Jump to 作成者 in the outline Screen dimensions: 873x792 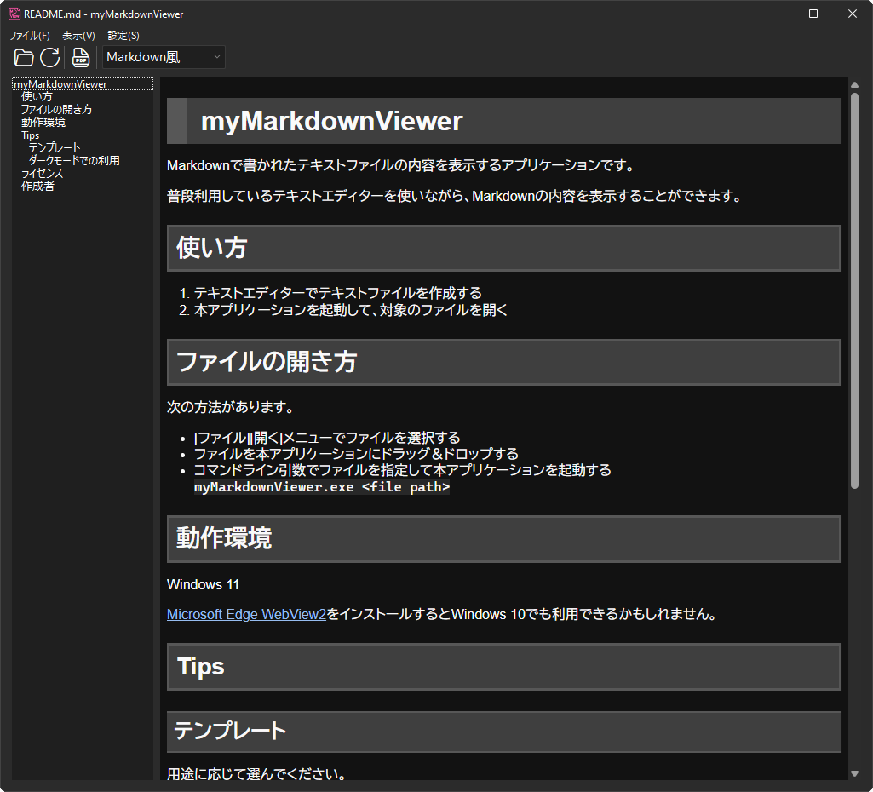[x=37, y=187]
